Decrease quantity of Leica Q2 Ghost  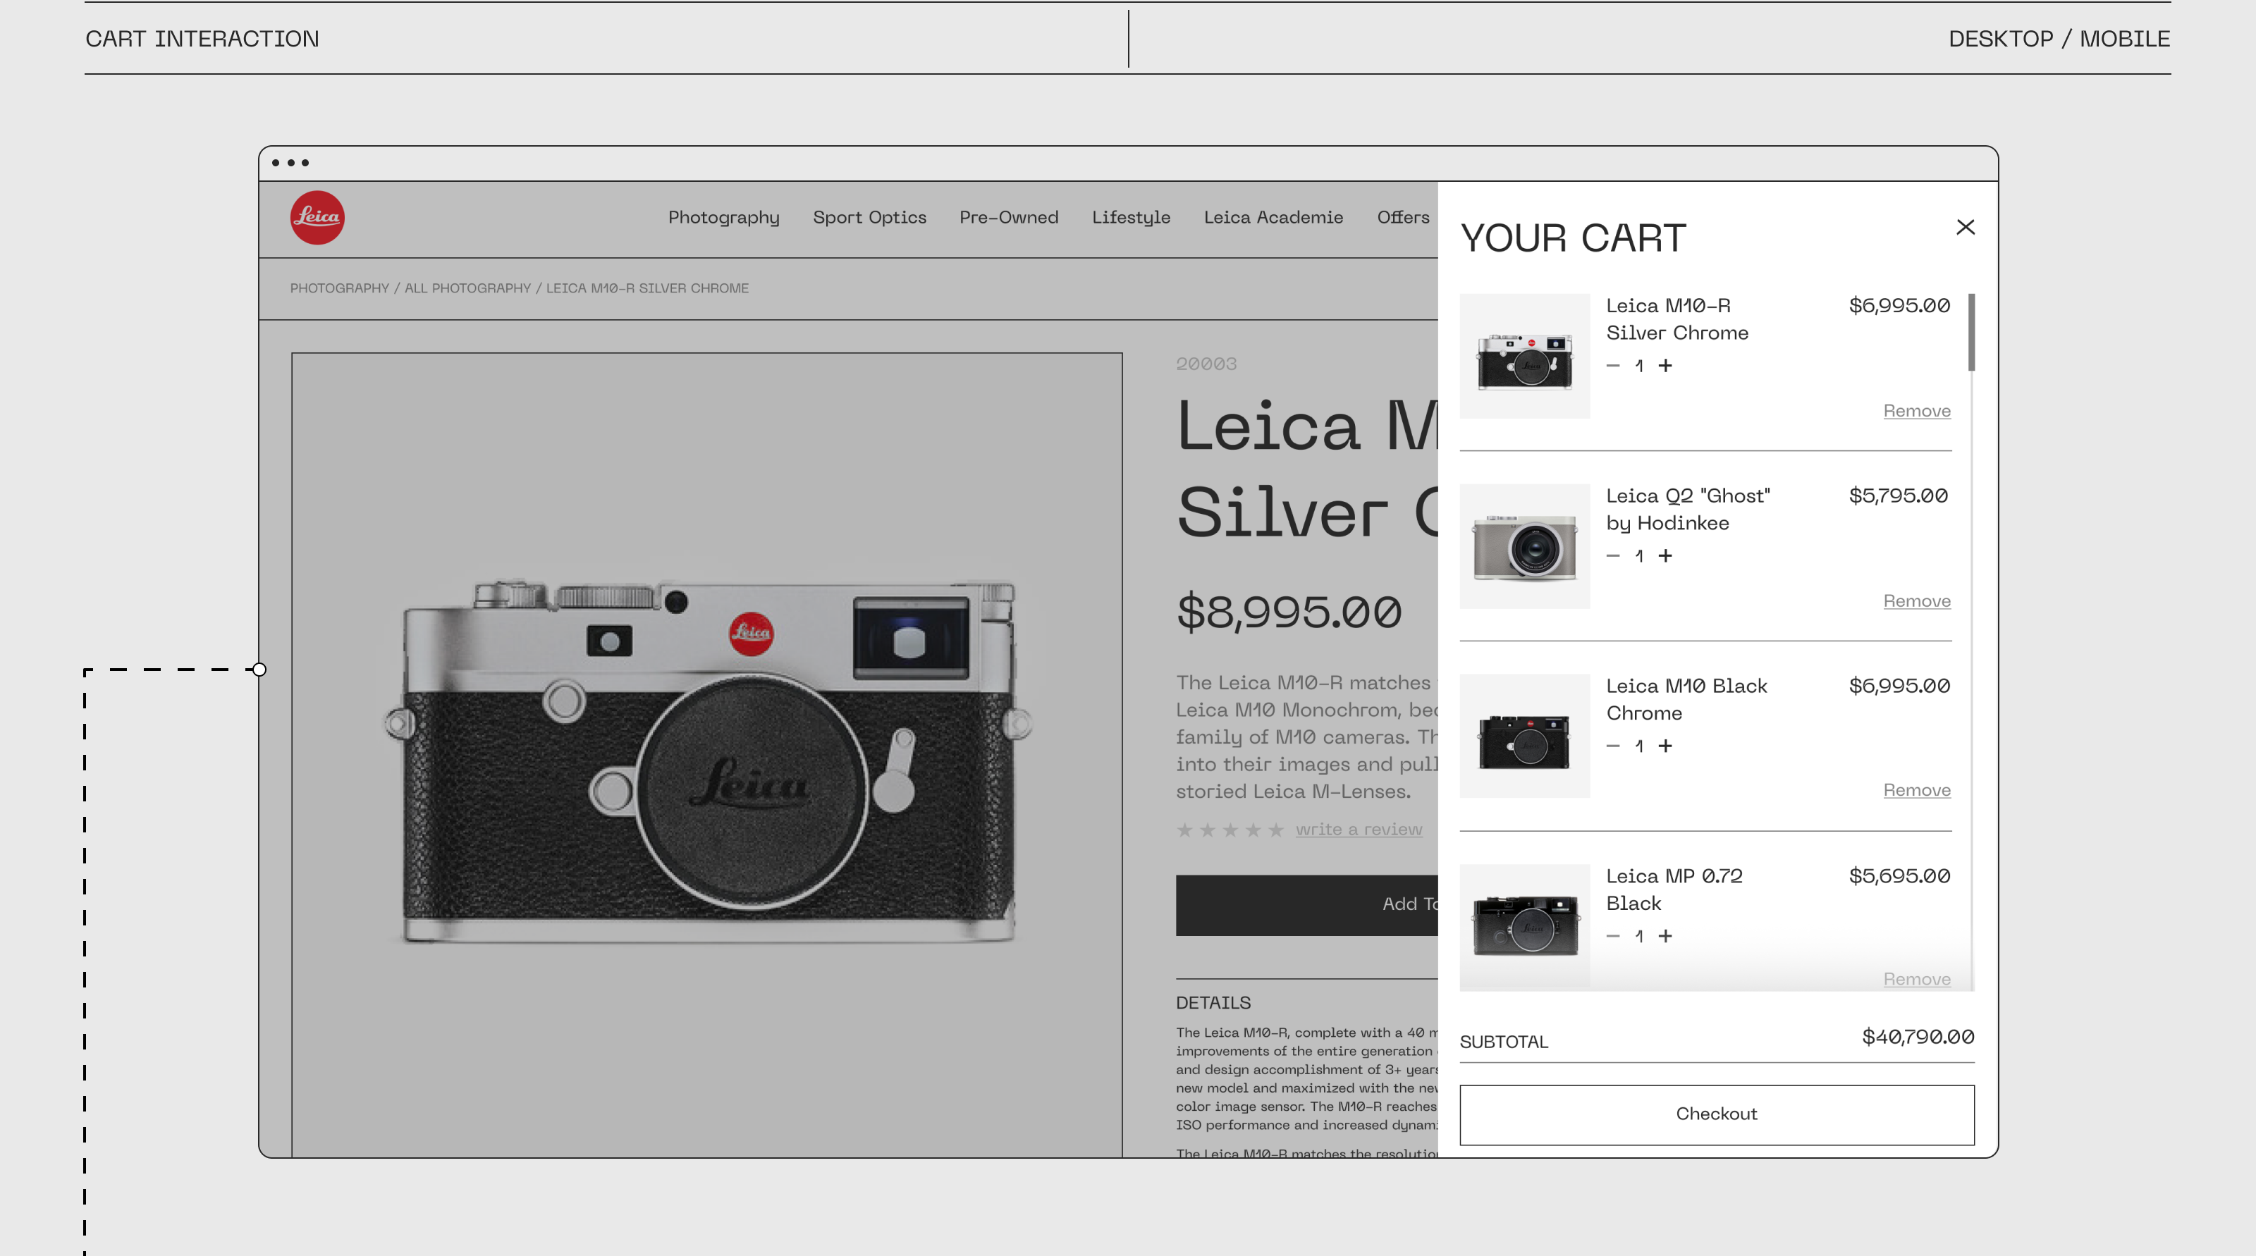click(1612, 556)
